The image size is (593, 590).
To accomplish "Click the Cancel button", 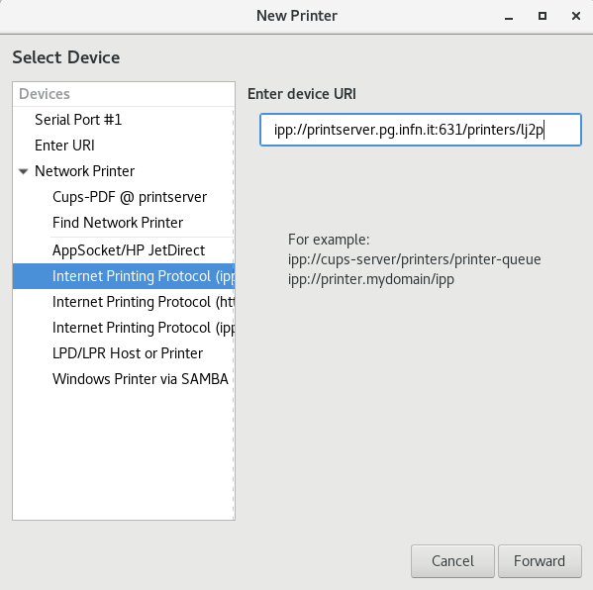I will tap(452, 561).
